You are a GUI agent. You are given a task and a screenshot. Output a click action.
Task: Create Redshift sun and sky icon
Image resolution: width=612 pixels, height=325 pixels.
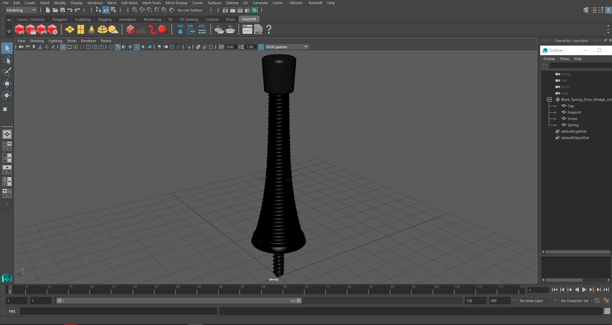click(113, 30)
